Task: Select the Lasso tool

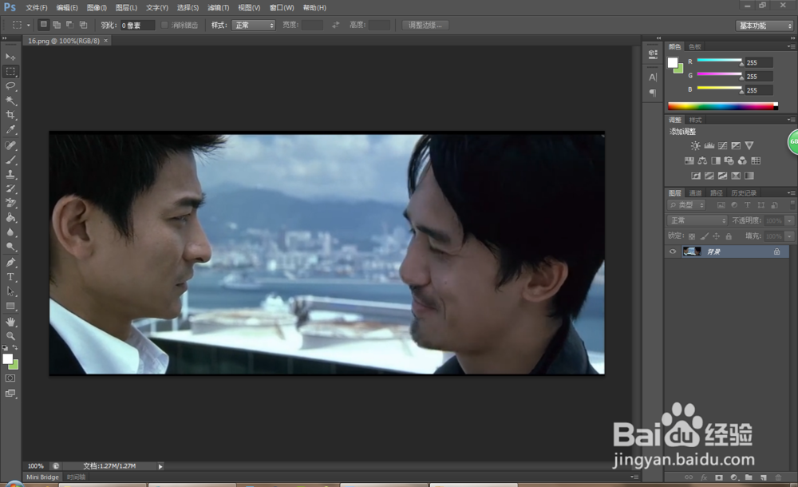Action: coord(10,86)
